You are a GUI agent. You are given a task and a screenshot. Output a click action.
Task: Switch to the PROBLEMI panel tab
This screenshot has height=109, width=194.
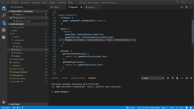(55, 78)
